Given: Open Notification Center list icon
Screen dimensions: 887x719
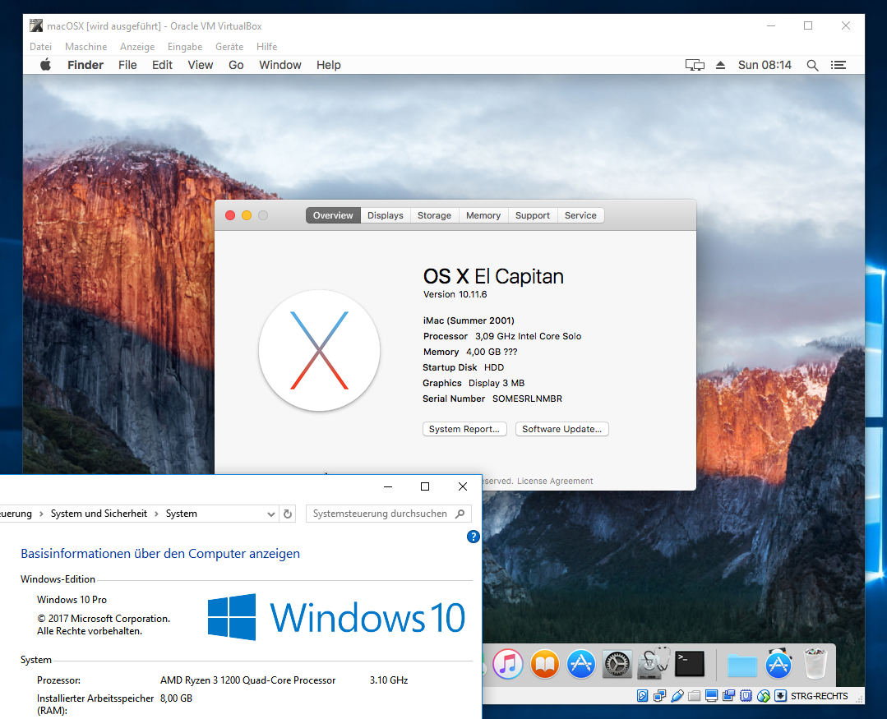Looking at the screenshot, I should pos(838,65).
